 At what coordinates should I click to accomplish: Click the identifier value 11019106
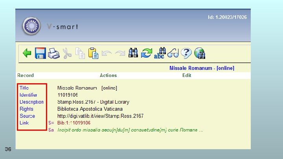[68, 95]
